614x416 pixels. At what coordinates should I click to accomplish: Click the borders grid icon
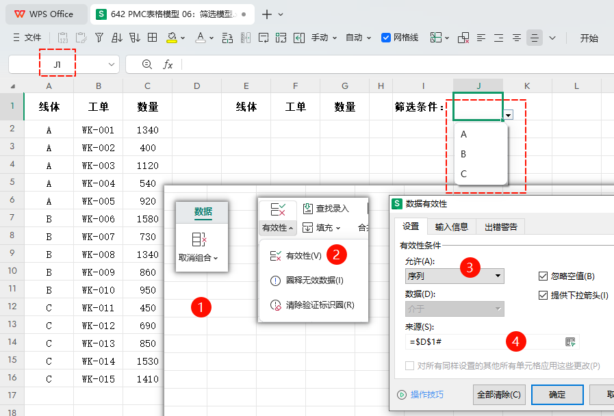point(153,38)
